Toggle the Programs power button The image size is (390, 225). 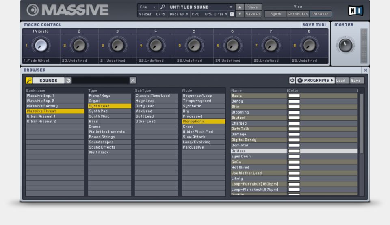click(292, 81)
